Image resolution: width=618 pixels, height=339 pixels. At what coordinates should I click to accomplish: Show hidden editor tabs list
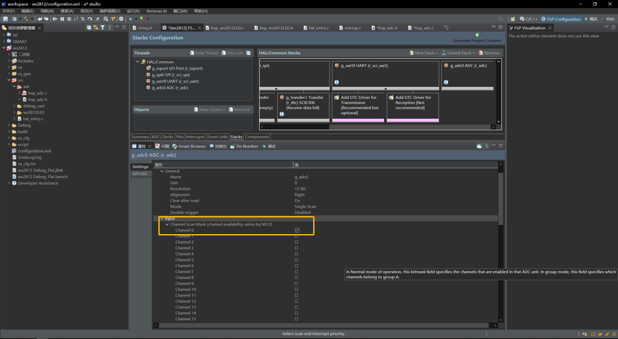[x=446, y=28]
